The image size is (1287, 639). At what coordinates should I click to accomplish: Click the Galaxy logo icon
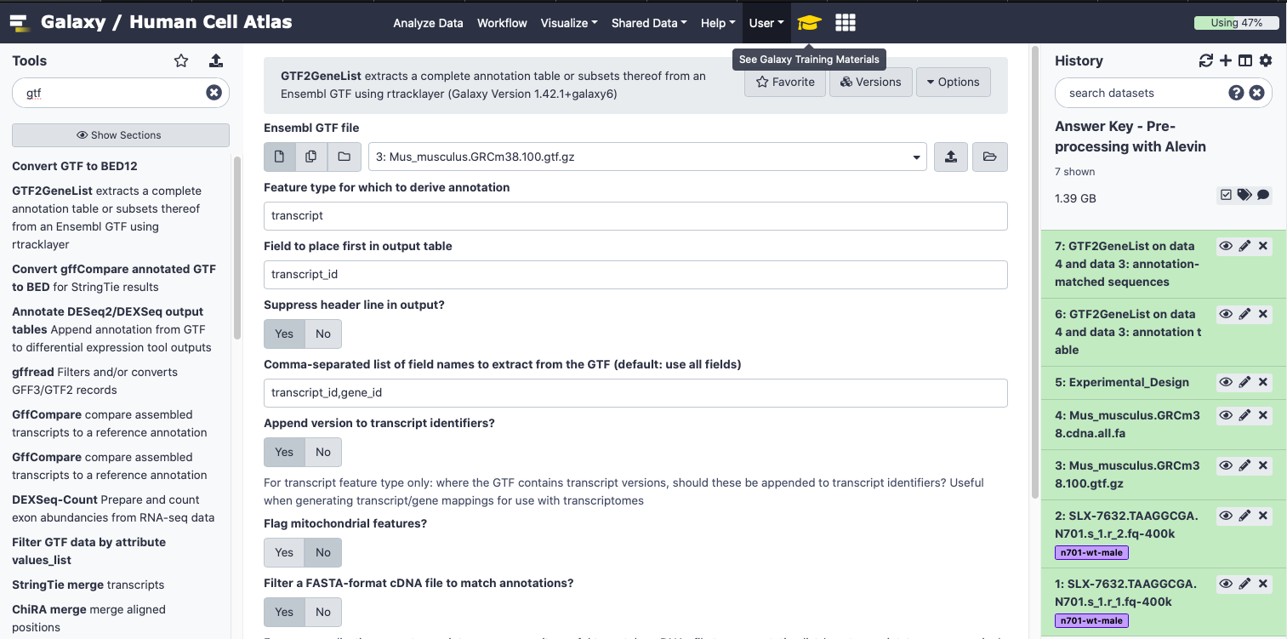[20, 23]
